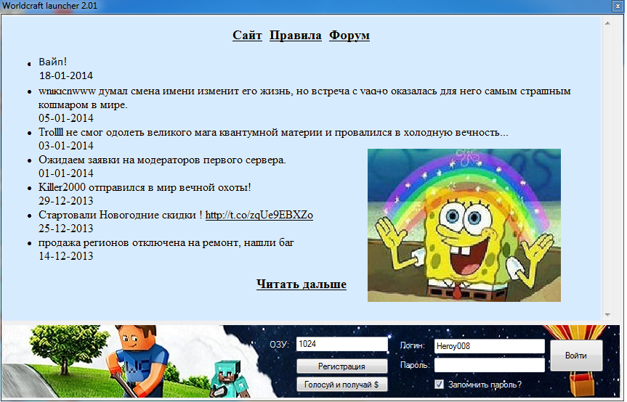Click the Пароль label
The image size is (627, 402).
(x=415, y=365)
